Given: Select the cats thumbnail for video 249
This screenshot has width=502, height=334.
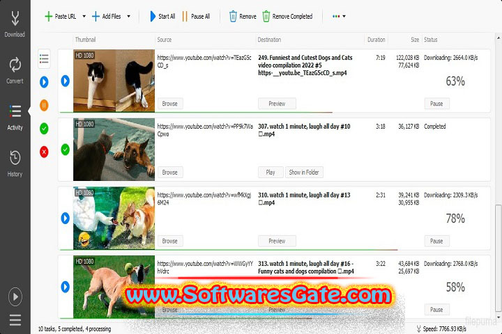Looking at the screenshot, I should (x=114, y=81).
